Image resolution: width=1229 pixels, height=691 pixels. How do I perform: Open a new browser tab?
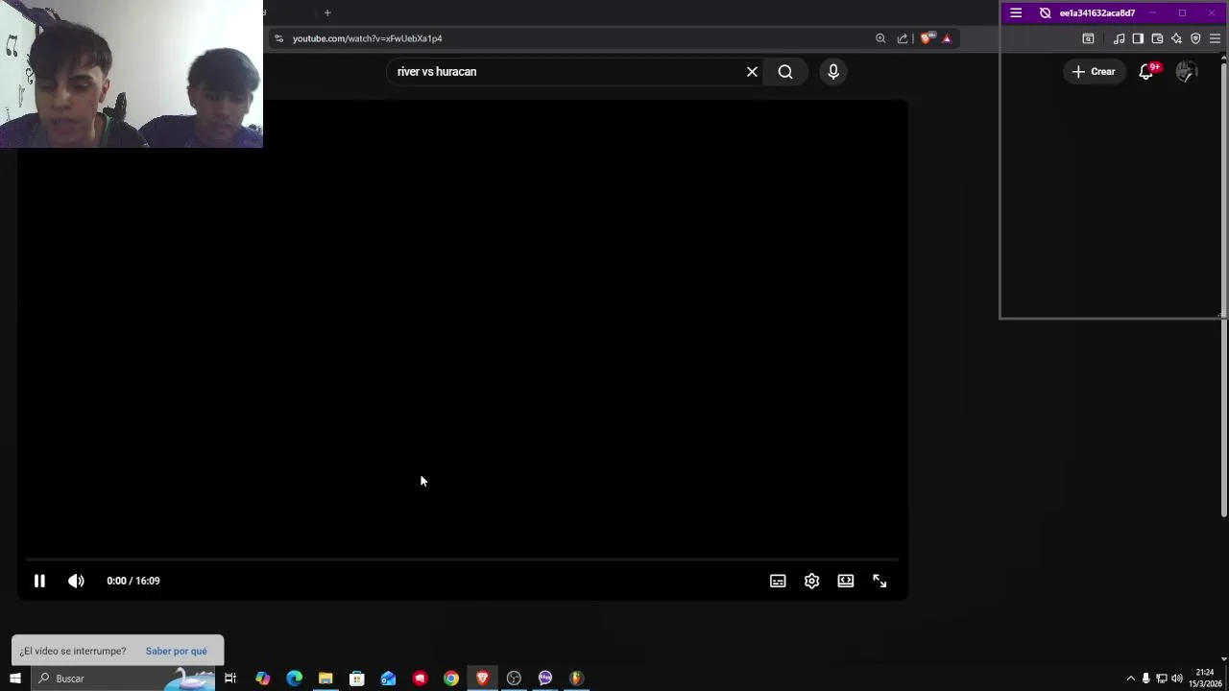point(327,12)
